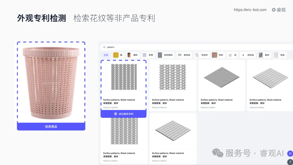Screen dimensions: 293x165
Task: Switch to the 全部 category tab
Action: point(106,55)
